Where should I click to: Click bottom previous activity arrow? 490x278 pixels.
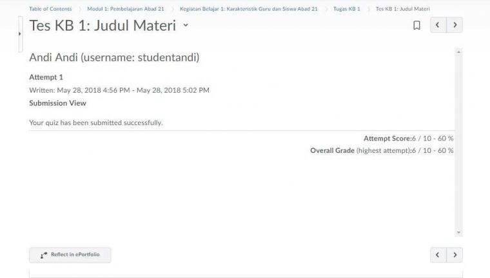pos(438,255)
